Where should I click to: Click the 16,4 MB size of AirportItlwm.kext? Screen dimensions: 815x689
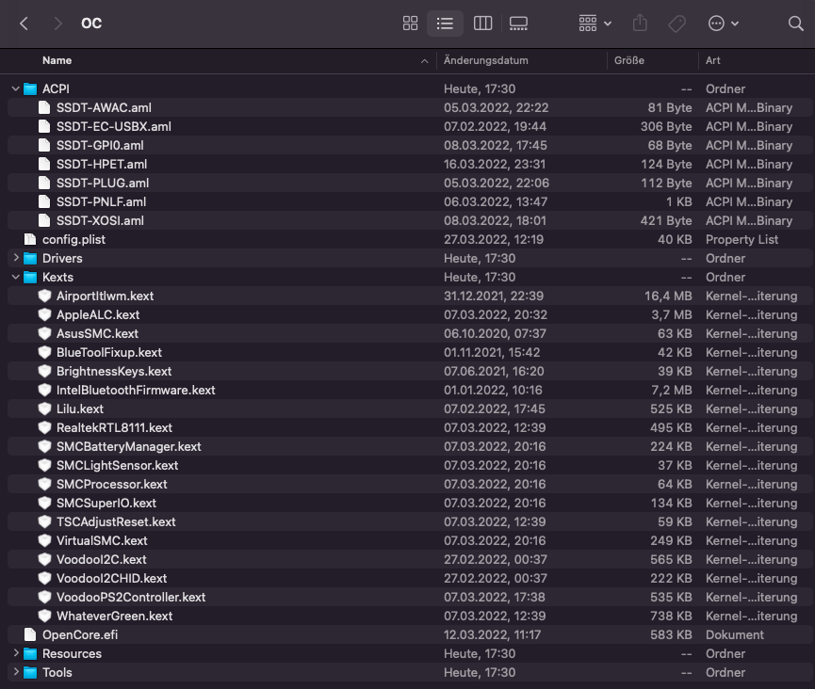point(668,296)
